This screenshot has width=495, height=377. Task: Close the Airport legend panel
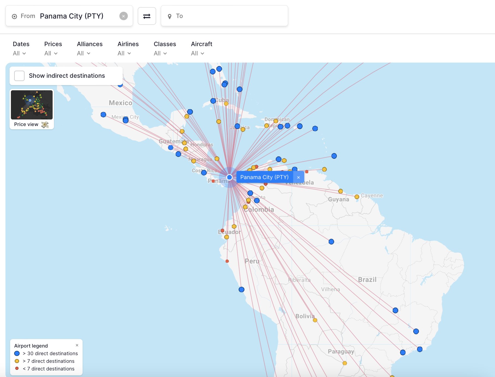(77, 345)
